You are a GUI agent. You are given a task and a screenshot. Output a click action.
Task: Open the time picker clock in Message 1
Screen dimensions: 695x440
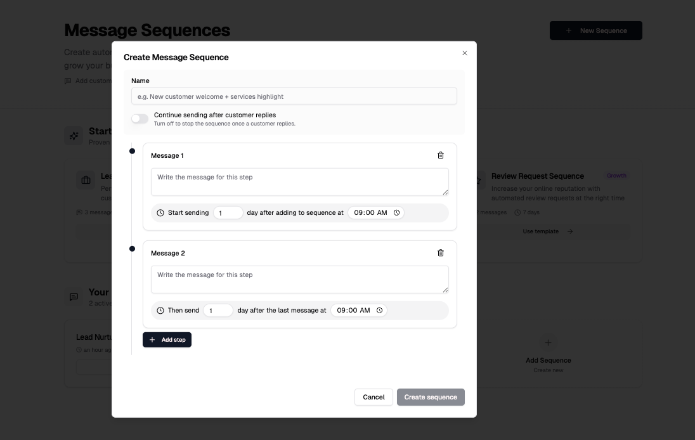[397, 212]
